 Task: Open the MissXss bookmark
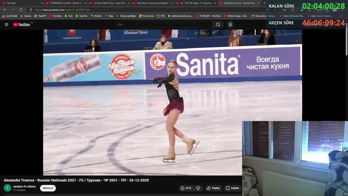point(96,16)
